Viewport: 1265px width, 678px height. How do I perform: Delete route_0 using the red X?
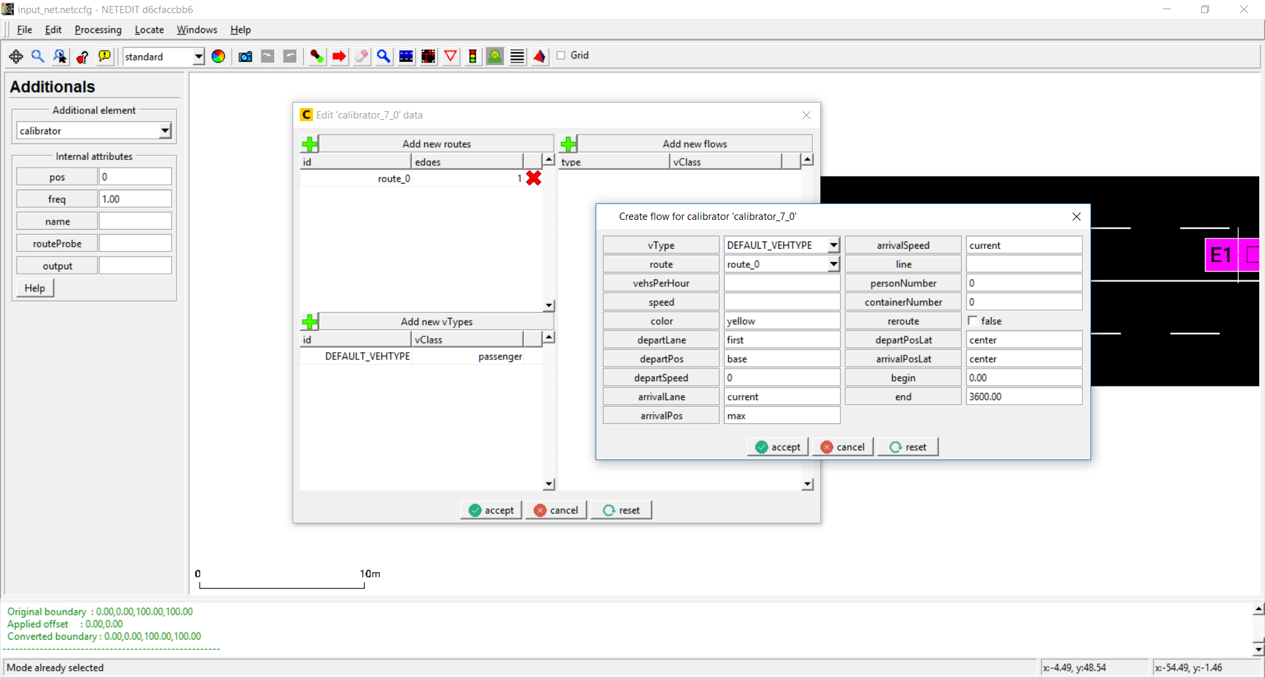pos(534,178)
